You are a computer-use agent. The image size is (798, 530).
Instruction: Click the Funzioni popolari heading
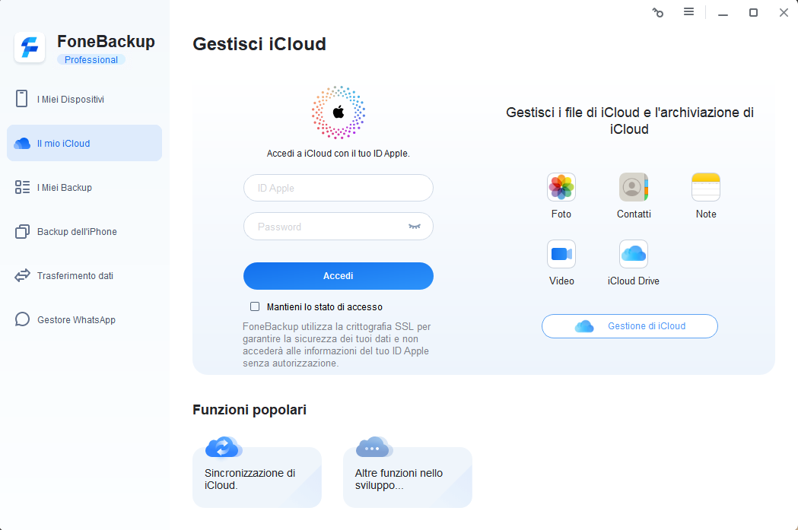tap(250, 409)
